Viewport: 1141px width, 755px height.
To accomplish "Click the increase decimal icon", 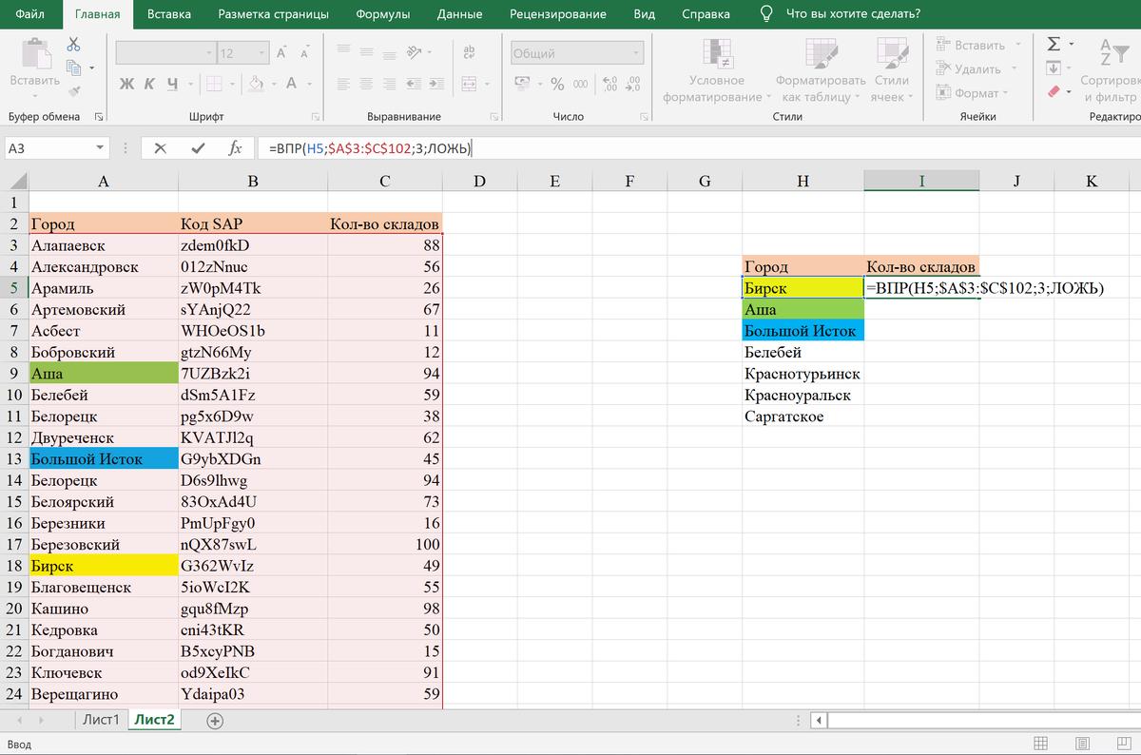I will pos(609,84).
